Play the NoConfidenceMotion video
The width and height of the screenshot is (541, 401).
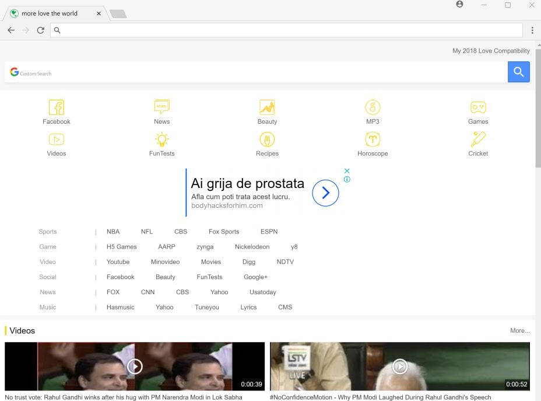pos(399,366)
